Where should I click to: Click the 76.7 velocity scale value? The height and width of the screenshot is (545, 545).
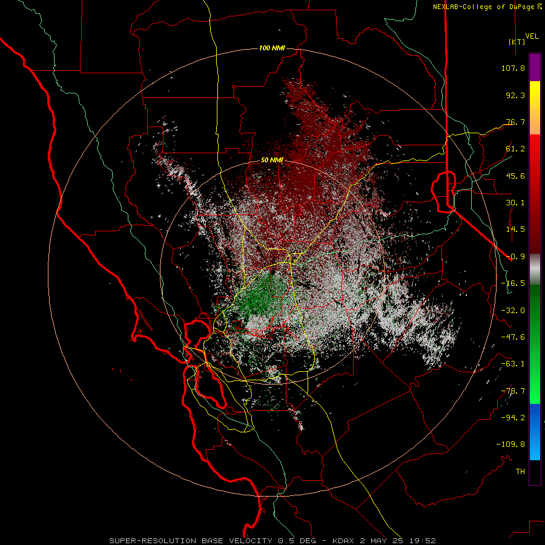515,122
